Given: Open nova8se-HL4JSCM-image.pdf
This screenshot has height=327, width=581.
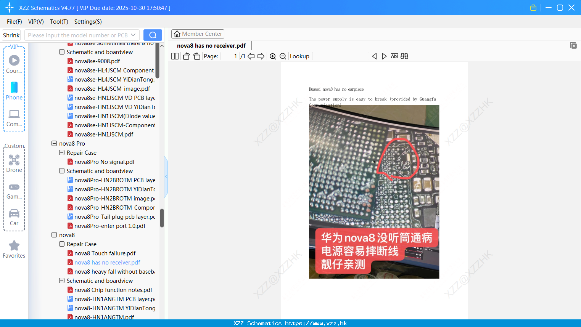Looking at the screenshot, I should click(x=112, y=89).
